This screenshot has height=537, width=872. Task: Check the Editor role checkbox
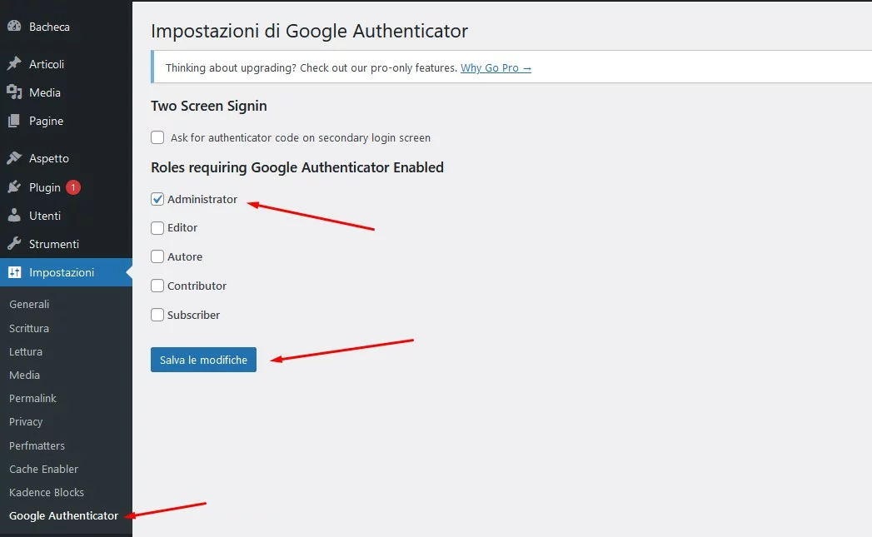(x=157, y=227)
